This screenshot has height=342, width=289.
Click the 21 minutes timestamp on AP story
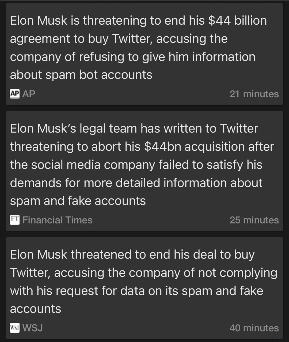pyautogui.click(x=254, y=94)
